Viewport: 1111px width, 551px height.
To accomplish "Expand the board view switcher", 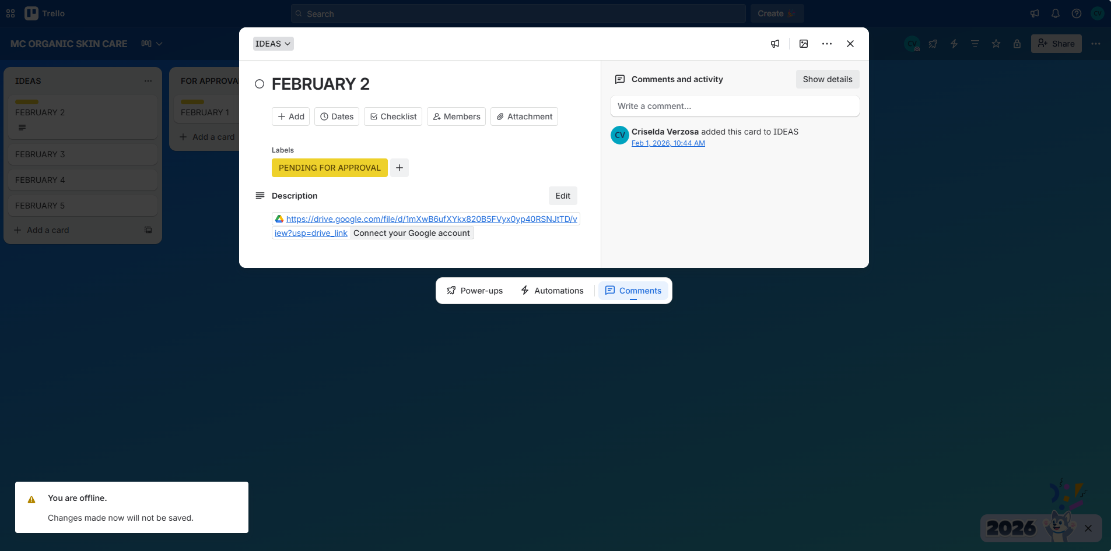I will click(x=152, y=44).
